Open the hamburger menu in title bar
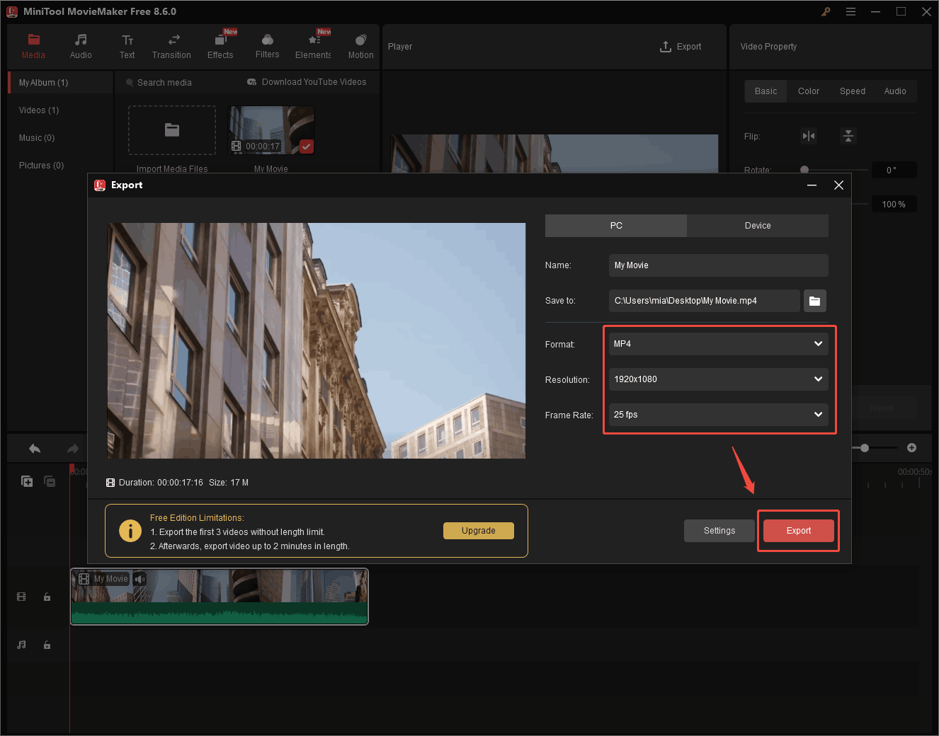The image size is (939, 736). pos(850,11)
